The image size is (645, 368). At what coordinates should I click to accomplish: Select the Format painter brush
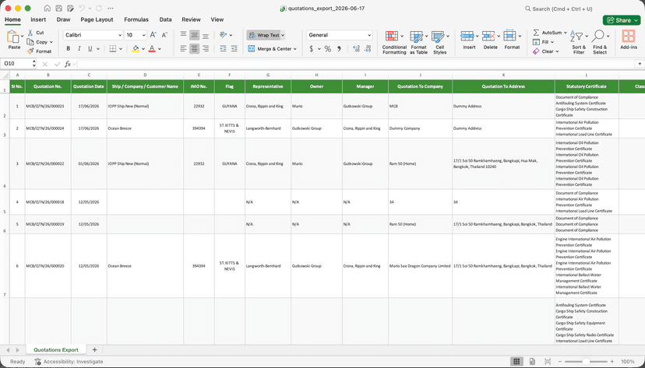tap(30, 51)
